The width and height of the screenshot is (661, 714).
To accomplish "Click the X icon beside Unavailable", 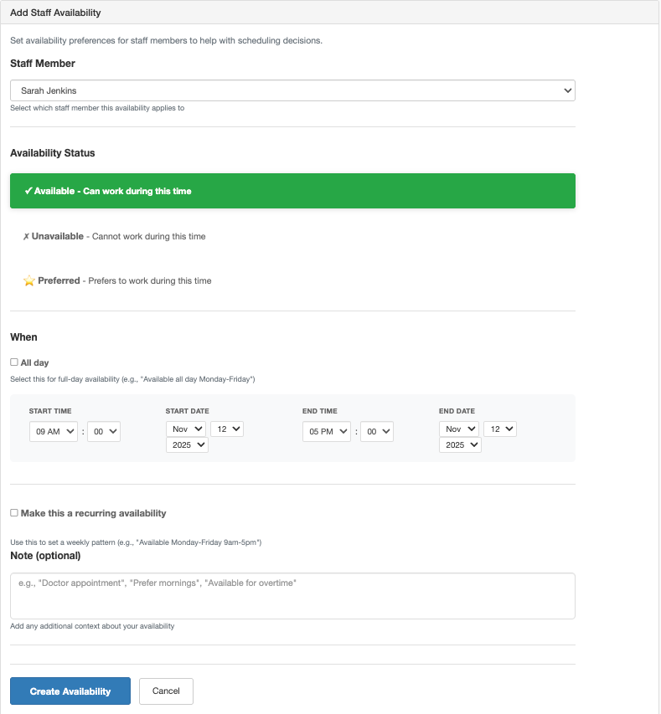I will pyautogui.click(x=26, y=237).
